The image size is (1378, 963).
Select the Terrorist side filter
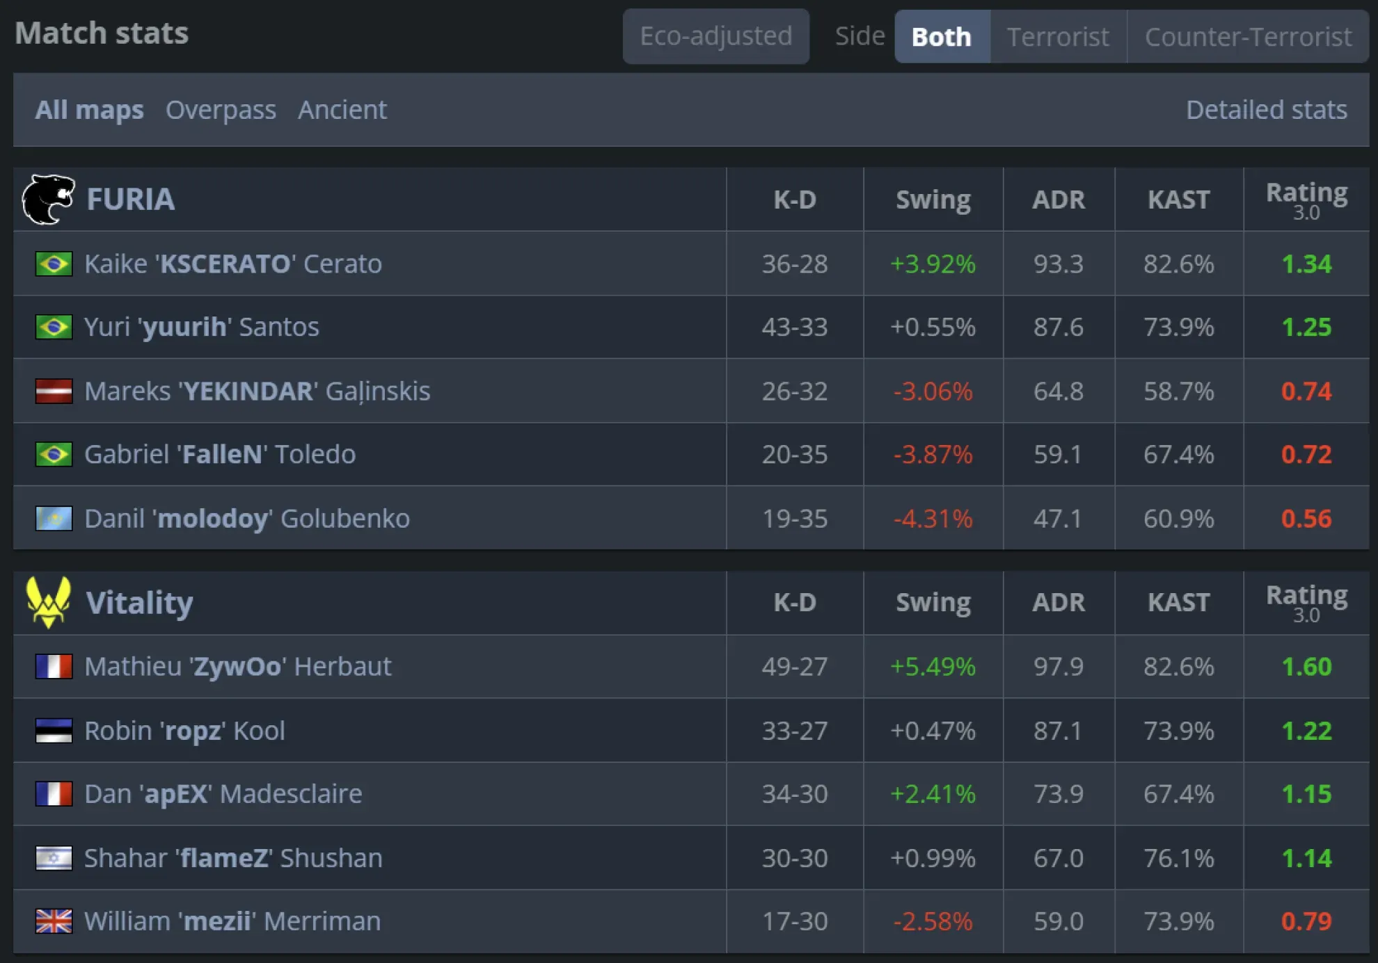1057,37
